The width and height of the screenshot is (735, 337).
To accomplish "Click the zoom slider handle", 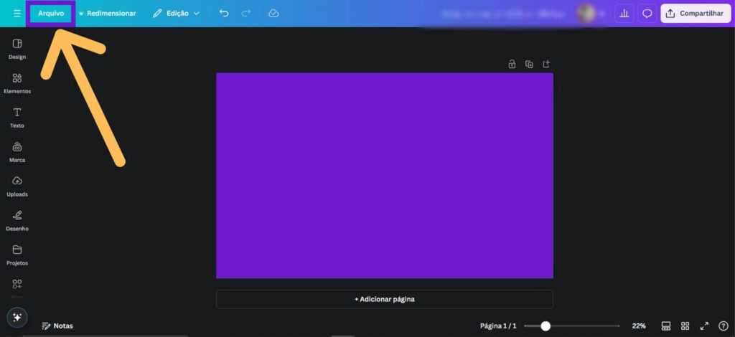I will pos(546,326).
